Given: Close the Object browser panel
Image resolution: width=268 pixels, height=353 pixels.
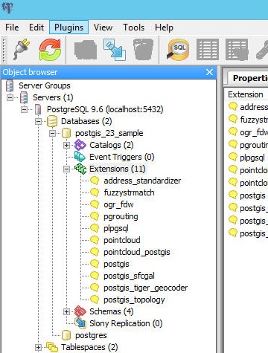Looking at the screenshot, I should tap(209, 72).
